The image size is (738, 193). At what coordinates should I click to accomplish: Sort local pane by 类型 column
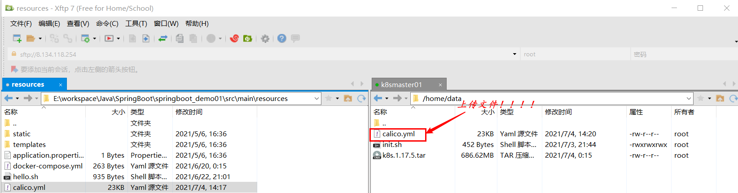(x=137, y=112)
